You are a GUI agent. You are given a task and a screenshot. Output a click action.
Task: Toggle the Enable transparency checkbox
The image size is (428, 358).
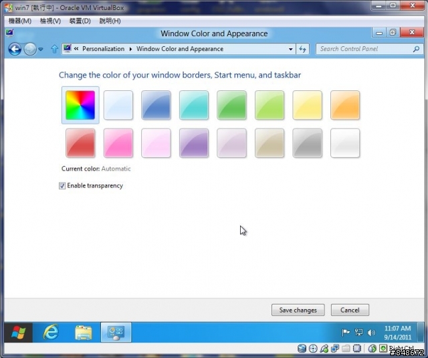coord(62,185)
